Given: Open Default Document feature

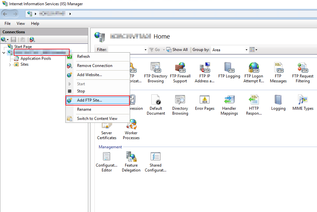Looking at the screenshot, I should 156,105.
